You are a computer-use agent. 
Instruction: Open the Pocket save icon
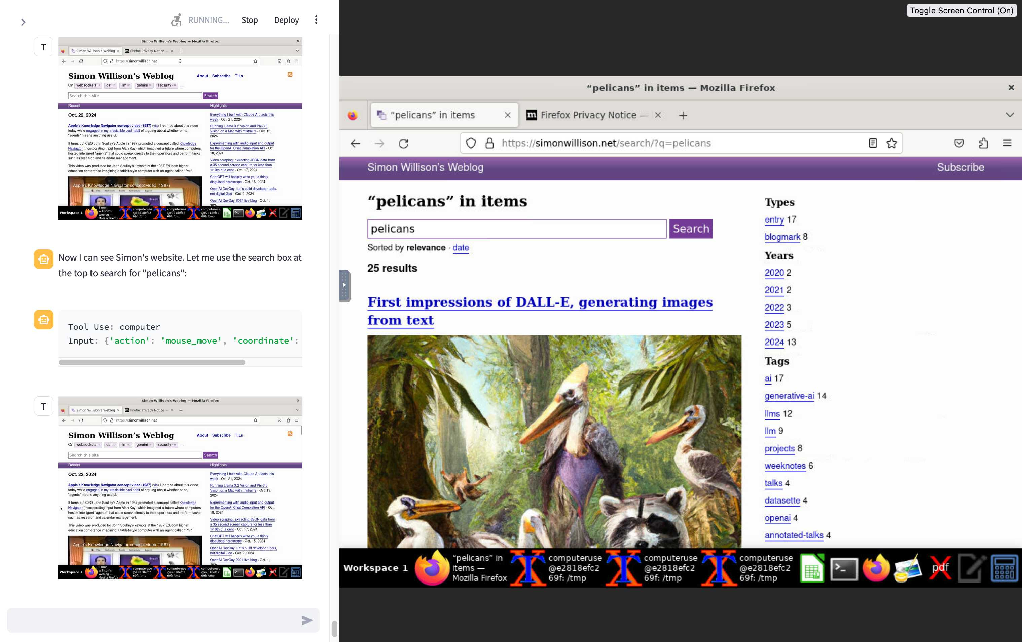pyautogui.click(x=959, y=143)
